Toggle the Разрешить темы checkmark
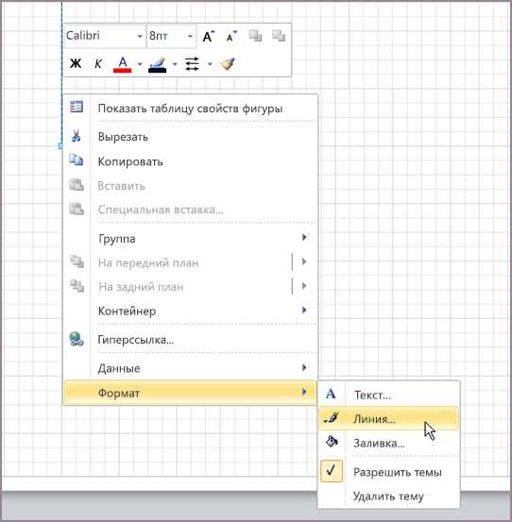This screenshot has height=522, width=512. 332,471
